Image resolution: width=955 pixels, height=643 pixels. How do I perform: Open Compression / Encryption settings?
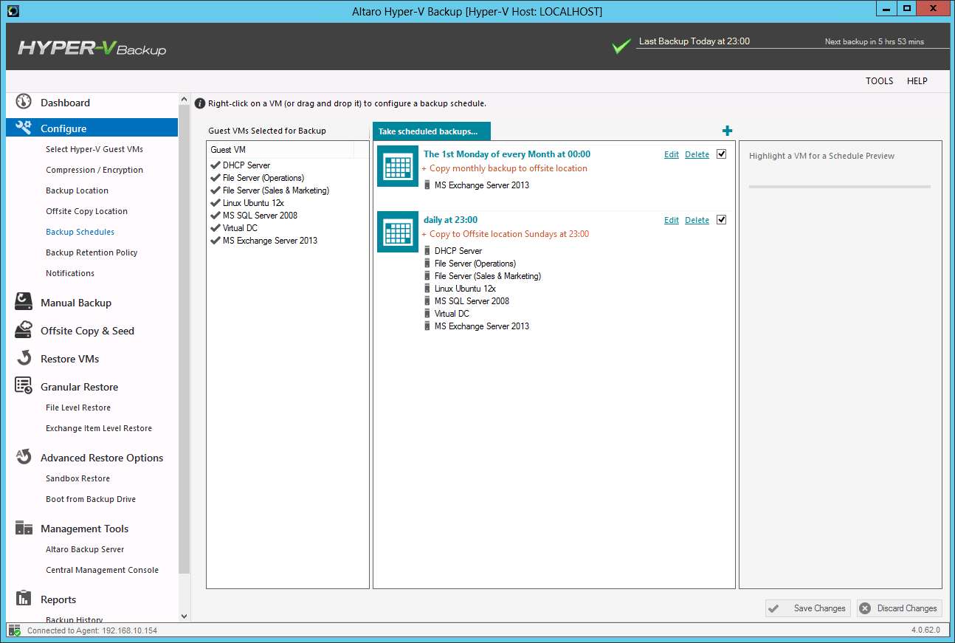(x=94, y=170)
